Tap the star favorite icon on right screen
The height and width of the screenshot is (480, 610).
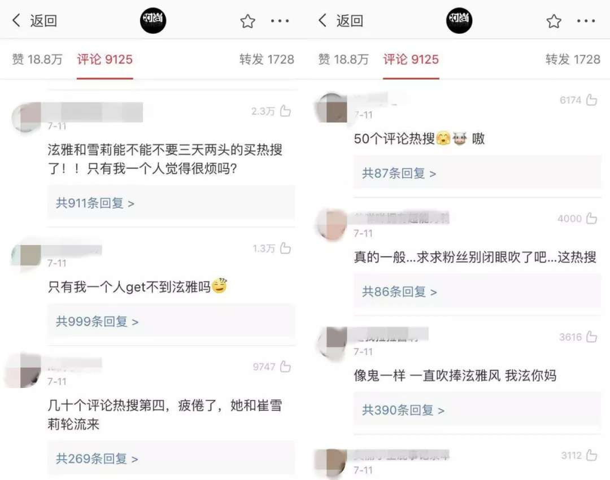tap(554, 21)
